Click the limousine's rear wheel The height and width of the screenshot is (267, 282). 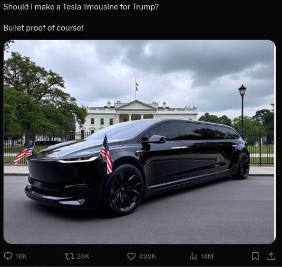(x=243, y=166)
